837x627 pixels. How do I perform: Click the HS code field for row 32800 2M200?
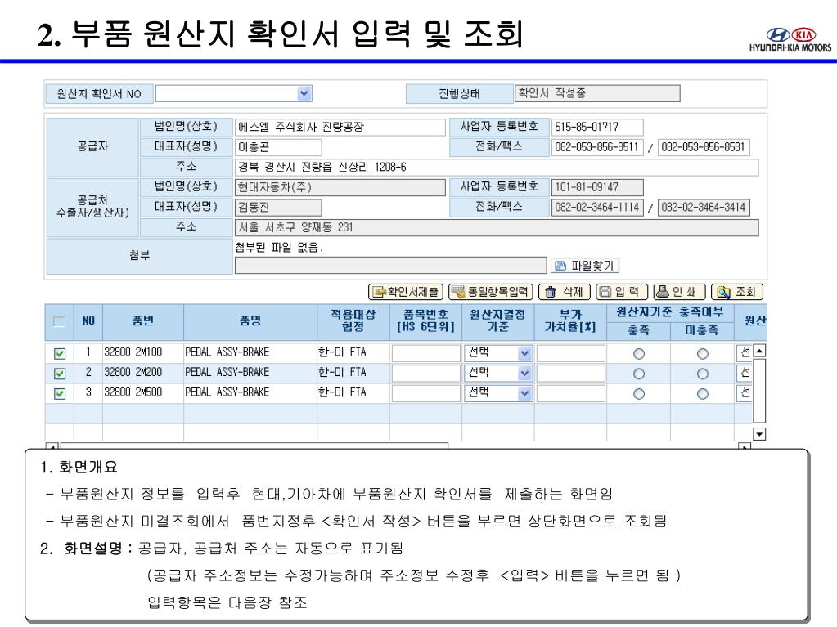[426, 374]
